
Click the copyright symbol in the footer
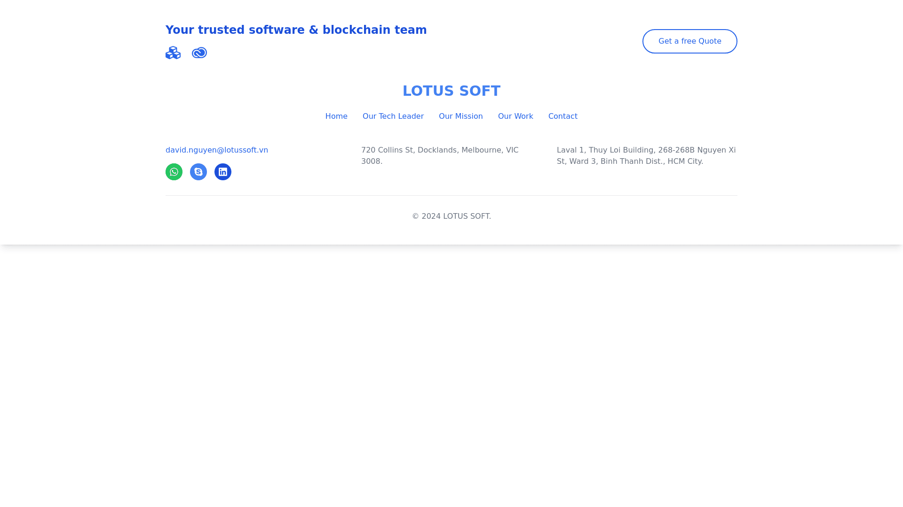[415, 216]
